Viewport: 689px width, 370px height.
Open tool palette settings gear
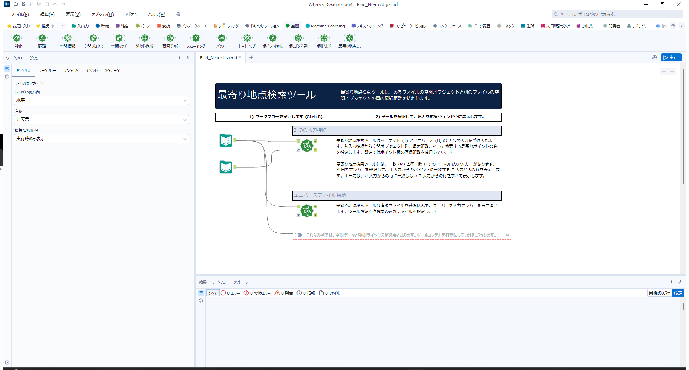coord(673,26)
